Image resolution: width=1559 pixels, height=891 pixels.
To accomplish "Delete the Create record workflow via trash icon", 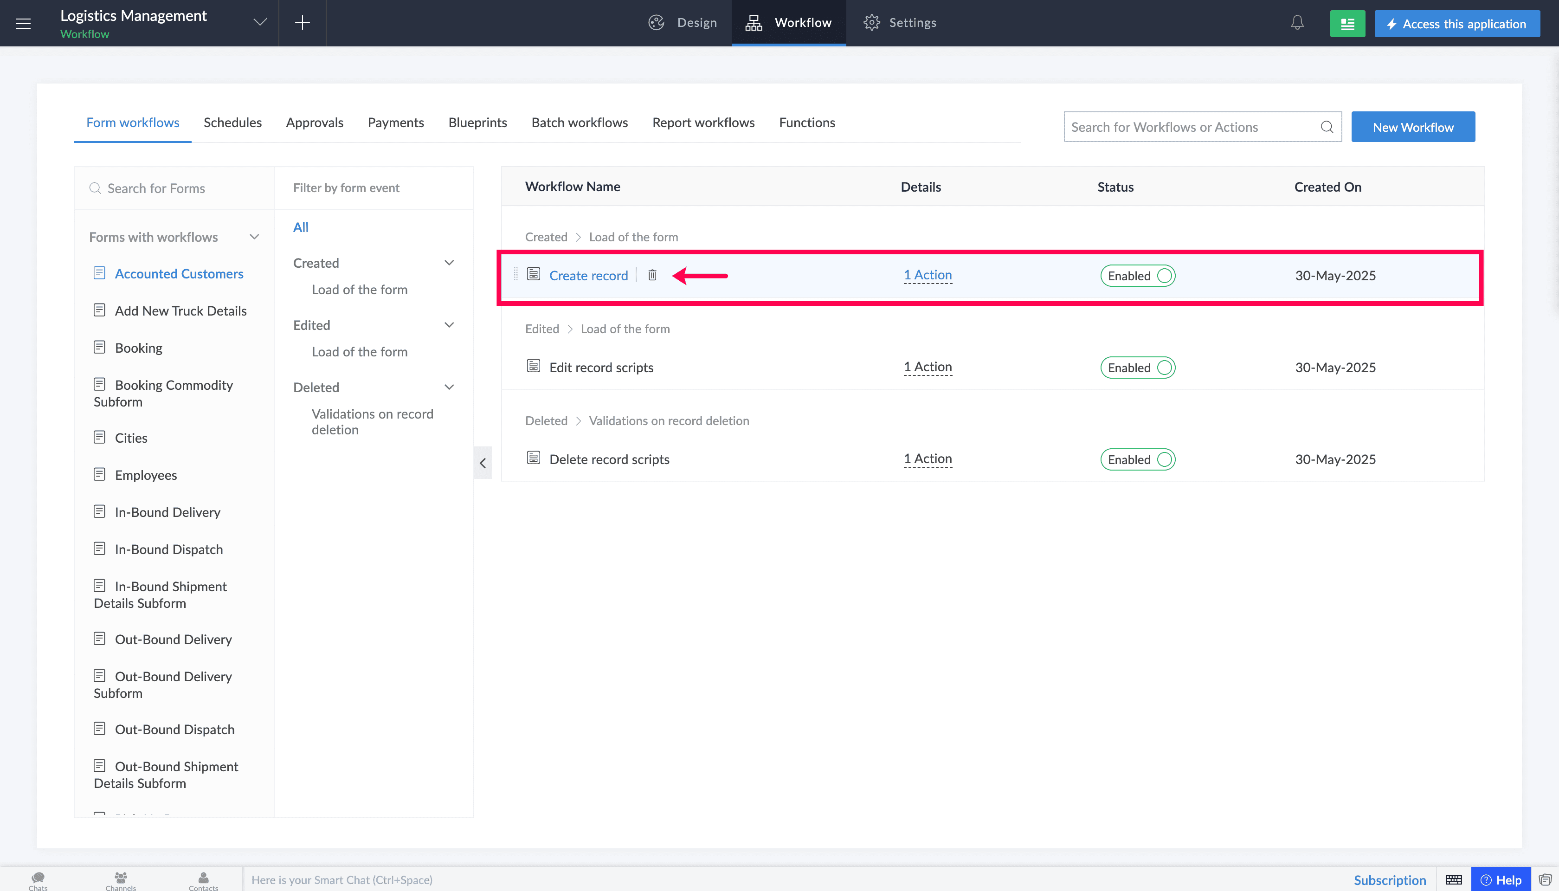I will coord(652,275).
